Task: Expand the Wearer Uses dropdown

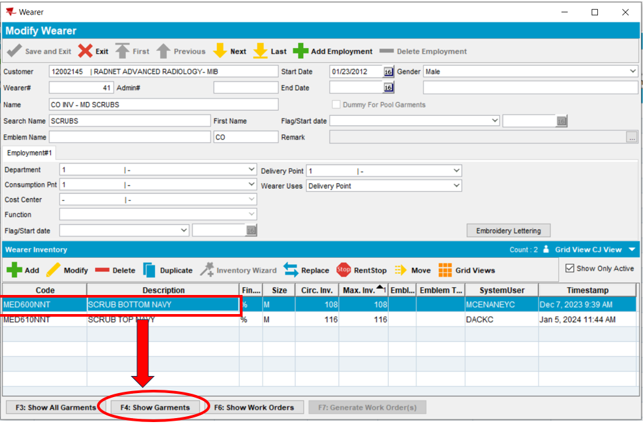Action: click(457, 186)
